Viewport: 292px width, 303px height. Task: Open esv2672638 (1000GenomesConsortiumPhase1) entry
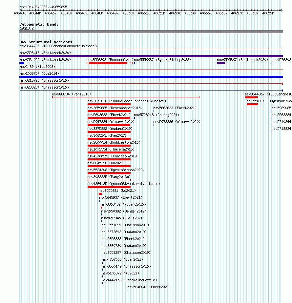[127, 101]
